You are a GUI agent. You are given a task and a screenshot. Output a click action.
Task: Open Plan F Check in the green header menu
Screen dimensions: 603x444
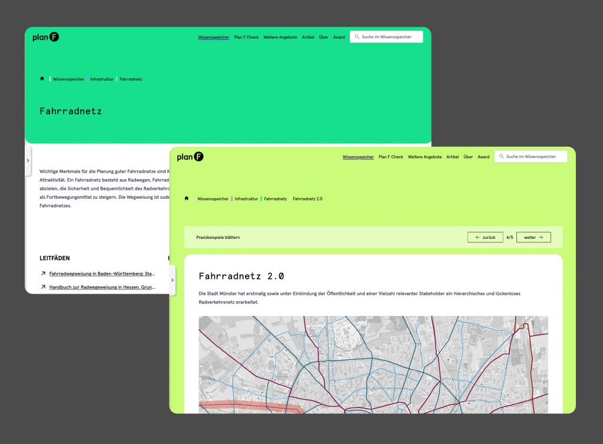pos(246,37)
